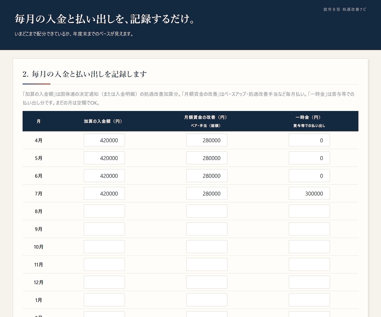Click the 11月 月額賃金の改善 input
This screenshot has width=381, height=317.
(x=207, y=265)
